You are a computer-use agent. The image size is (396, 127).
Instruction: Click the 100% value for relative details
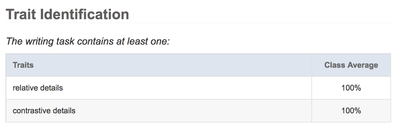351,88
